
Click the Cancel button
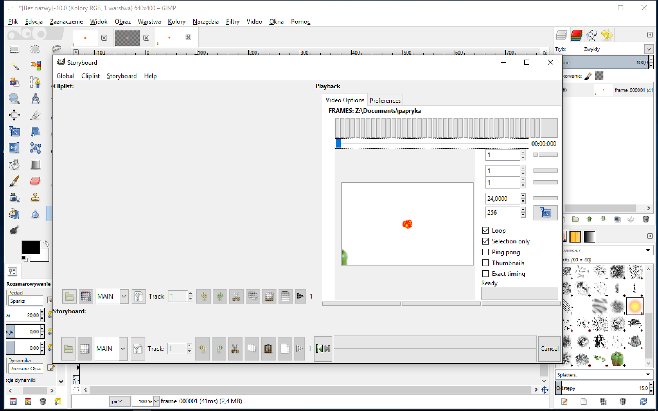coord(549,348)
